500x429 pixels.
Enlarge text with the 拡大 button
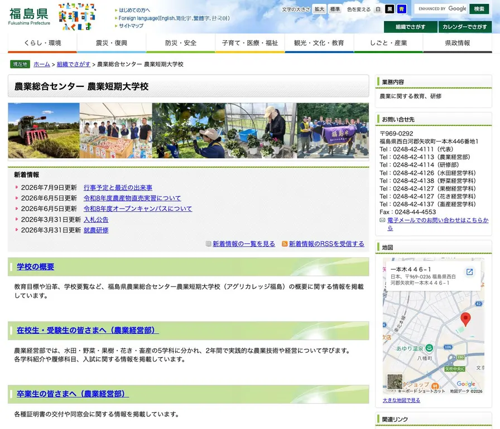(x=319, y=9)
